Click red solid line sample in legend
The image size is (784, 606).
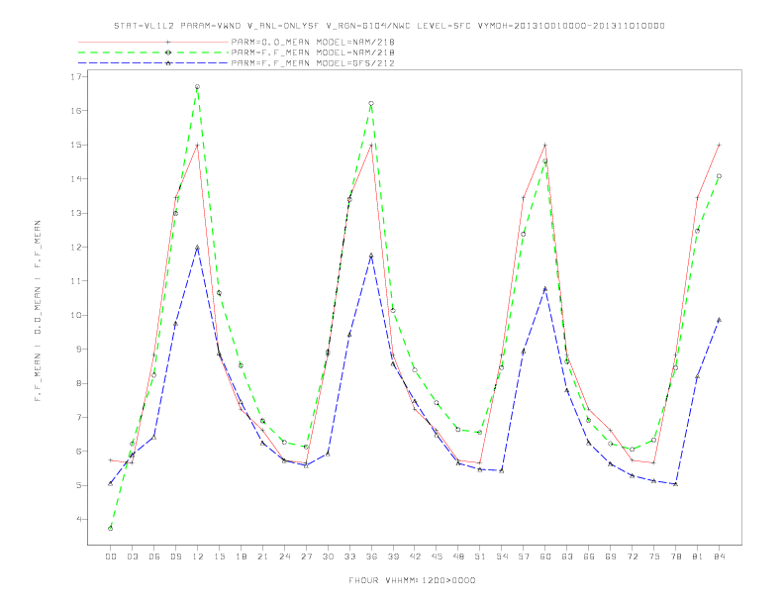click(x=153, y=42)
